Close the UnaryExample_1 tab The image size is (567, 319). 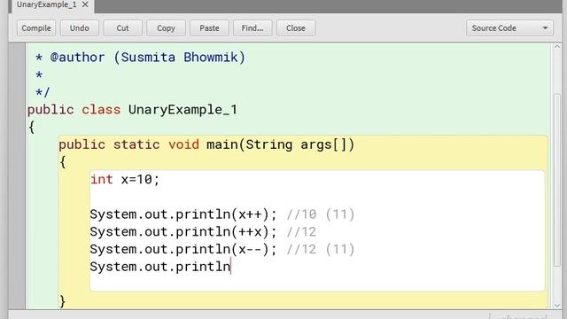(85, 4)
